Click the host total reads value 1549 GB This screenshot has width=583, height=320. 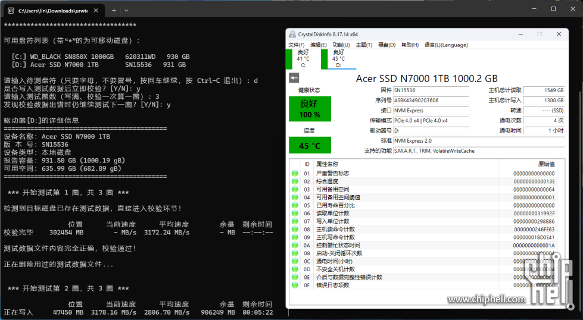coord(544,90)
